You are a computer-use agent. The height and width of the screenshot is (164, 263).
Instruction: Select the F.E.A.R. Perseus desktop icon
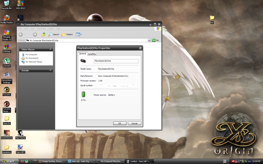[7, 107]
